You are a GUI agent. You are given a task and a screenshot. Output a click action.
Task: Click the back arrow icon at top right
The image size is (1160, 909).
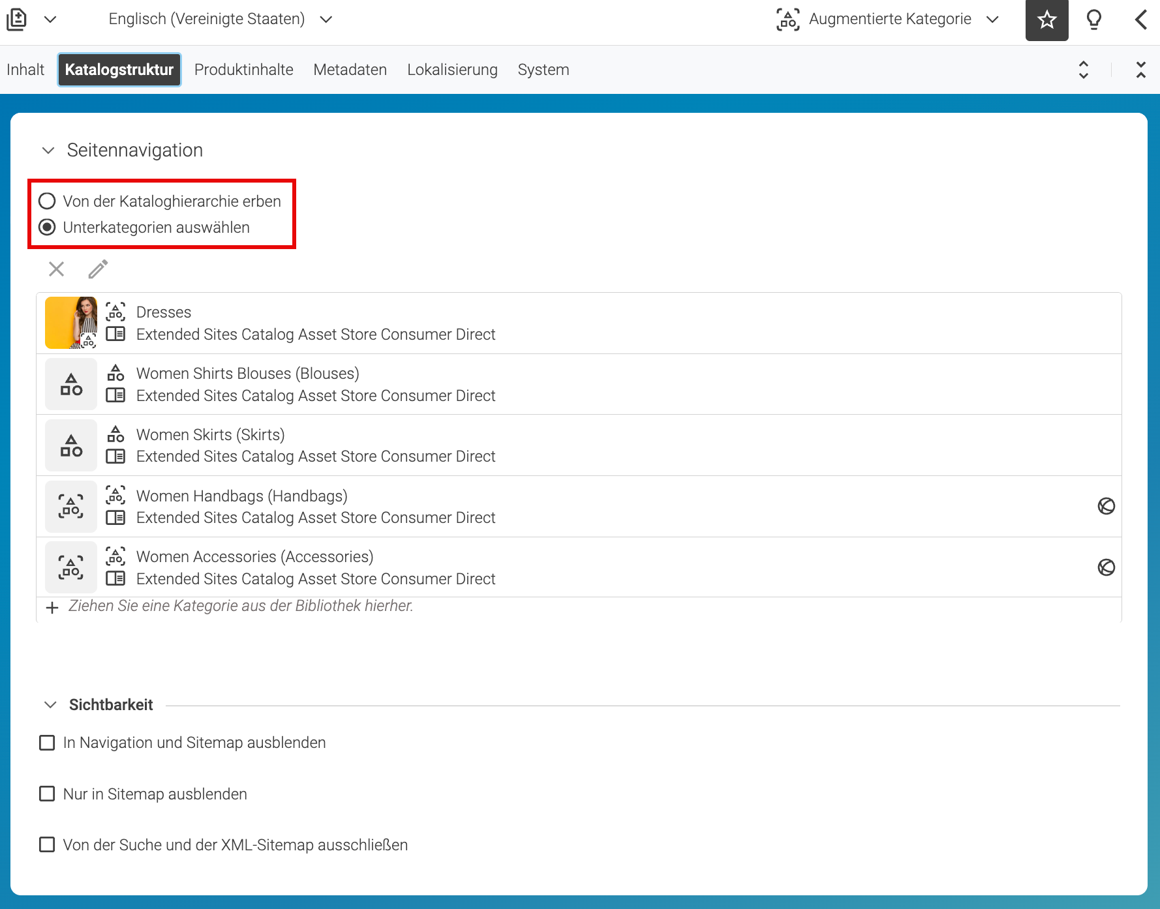(x=1140, y=20)
